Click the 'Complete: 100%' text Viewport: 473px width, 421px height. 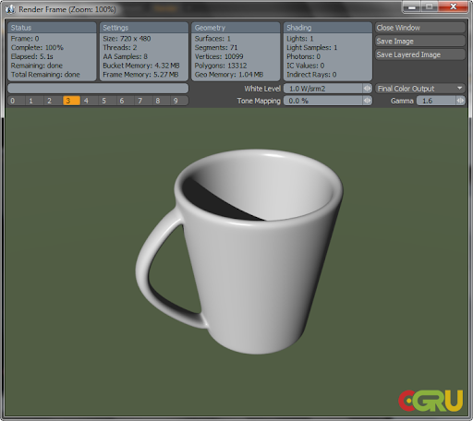(37, 48)
